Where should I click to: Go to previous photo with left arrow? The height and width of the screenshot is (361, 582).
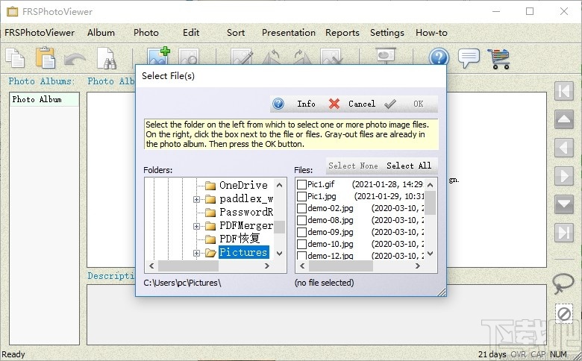(564, 148)
